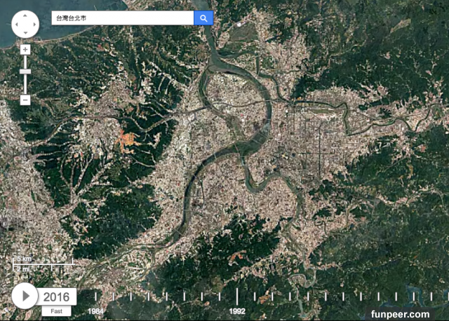The height and width of the screenshot is (321, 449).
Task: Jump to the 1984 tick on the timeline
Action: tap(95, 296)
